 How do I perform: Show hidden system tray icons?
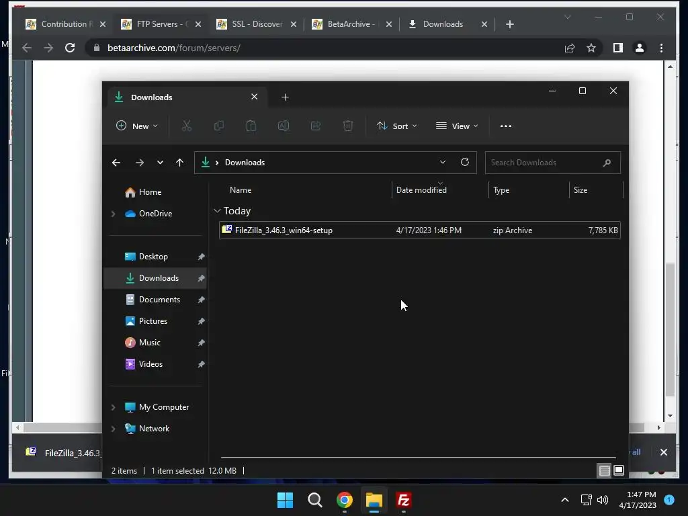(x=565, y=500)
